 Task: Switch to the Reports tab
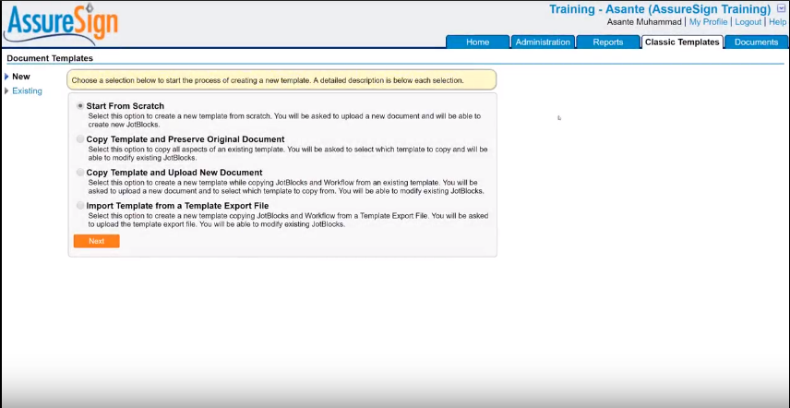607,42
